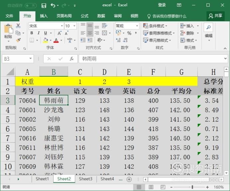Switch to the 数据 Data tab

pyautogui.click(x=101, y=16)
